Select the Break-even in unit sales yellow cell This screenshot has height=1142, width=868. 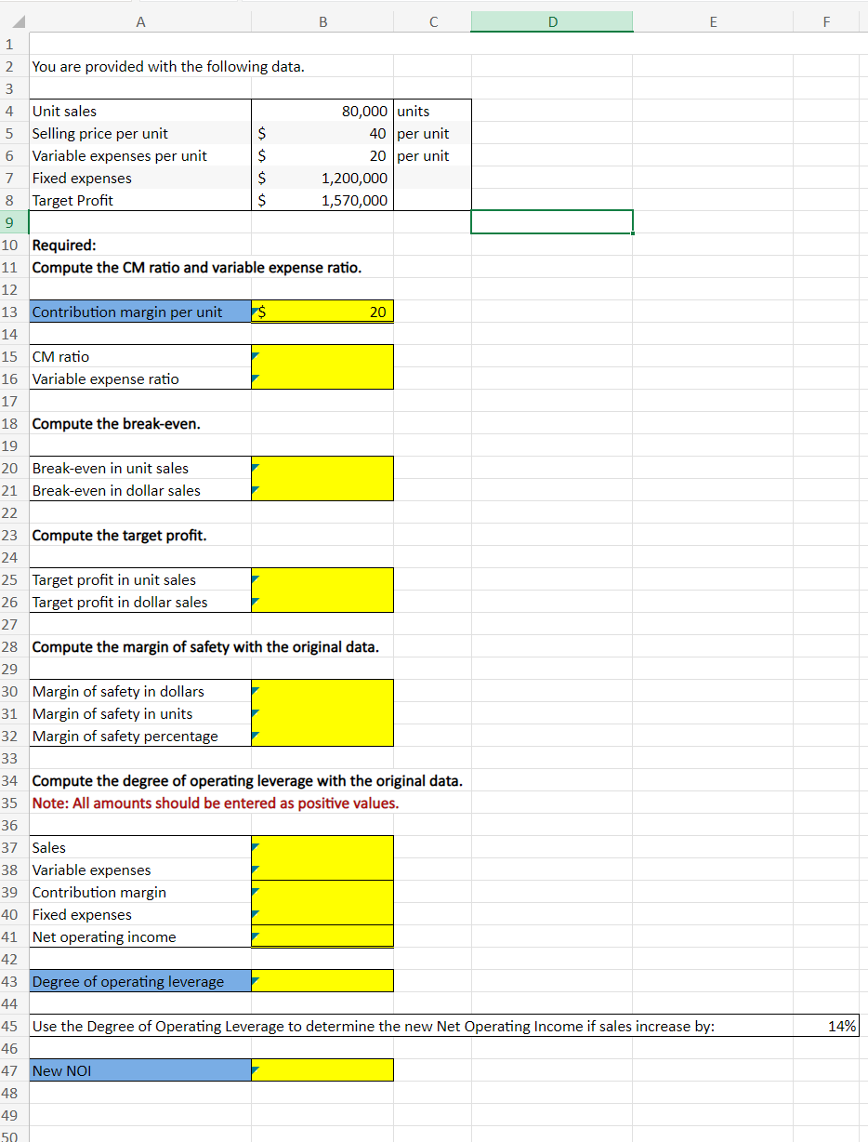point(322,468)
